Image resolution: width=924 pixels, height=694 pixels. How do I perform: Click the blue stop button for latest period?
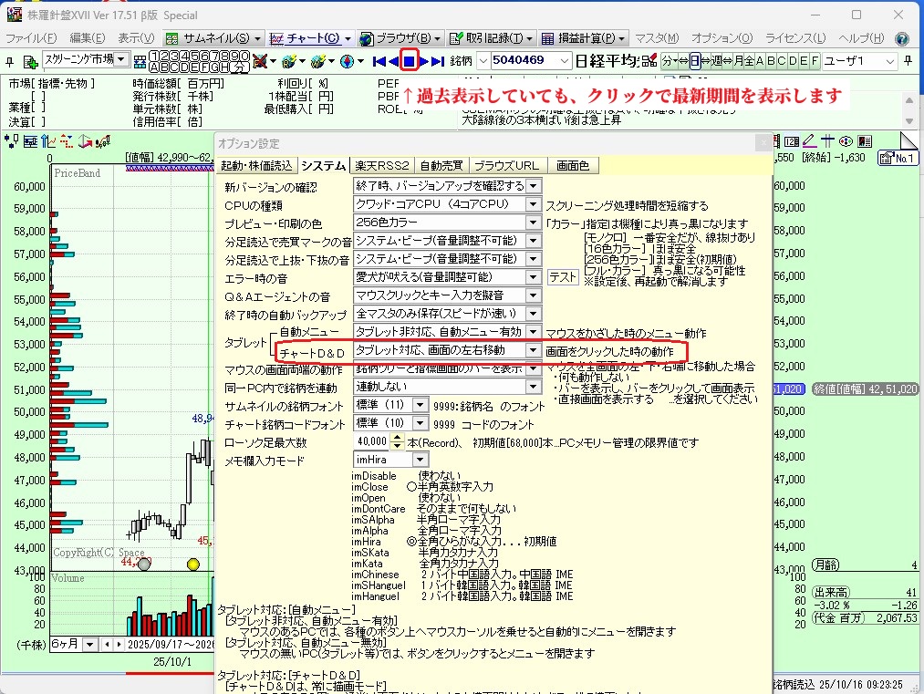click(x=410, y=61)
